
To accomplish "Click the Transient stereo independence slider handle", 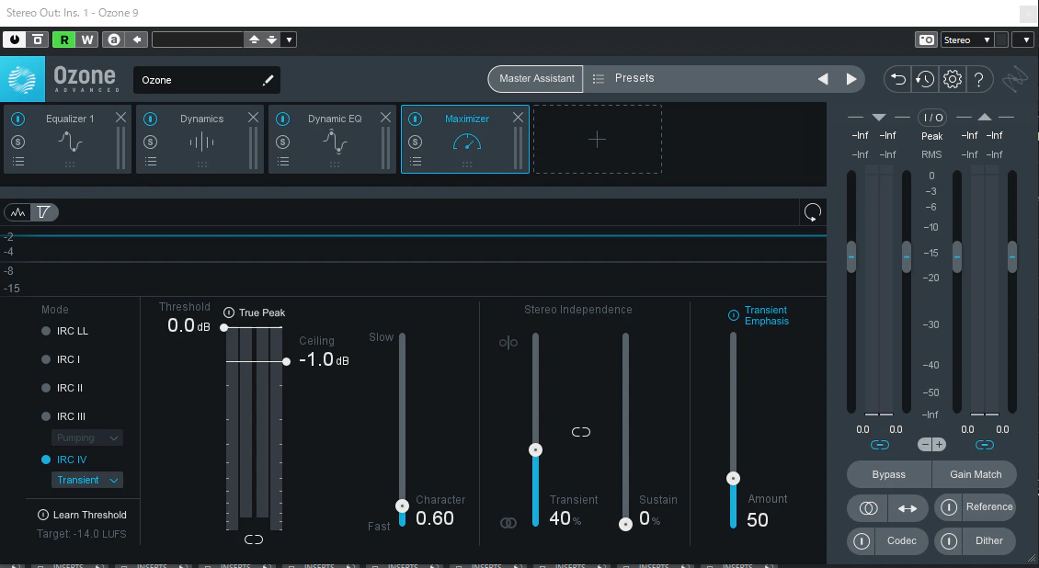I will pos(535,450).
